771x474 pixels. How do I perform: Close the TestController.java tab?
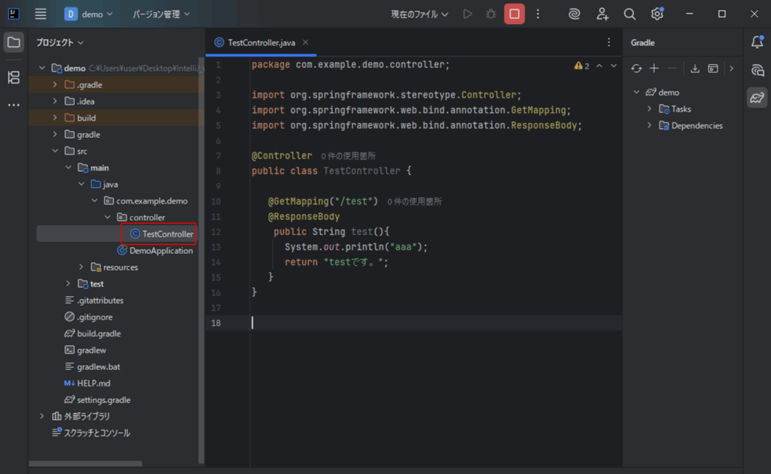point(306,42)
